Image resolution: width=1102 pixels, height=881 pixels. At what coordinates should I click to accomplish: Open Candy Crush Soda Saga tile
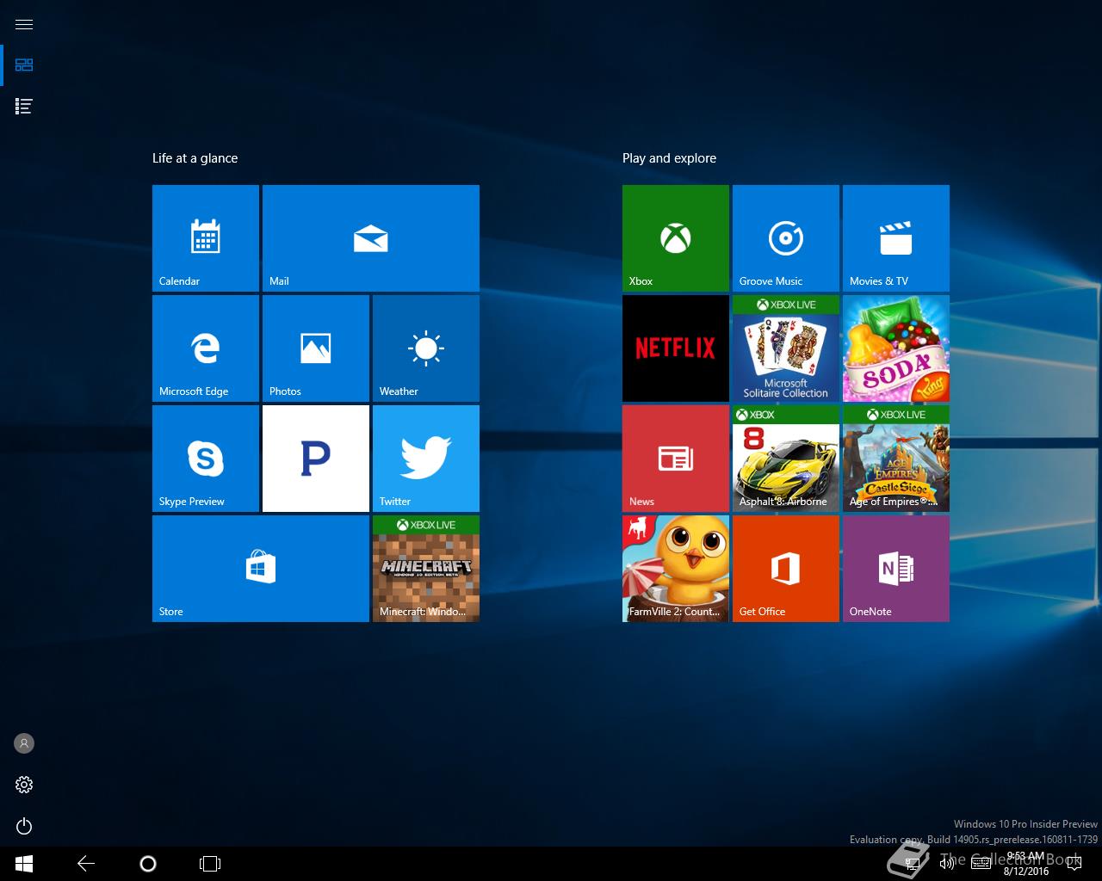(896, 348)
